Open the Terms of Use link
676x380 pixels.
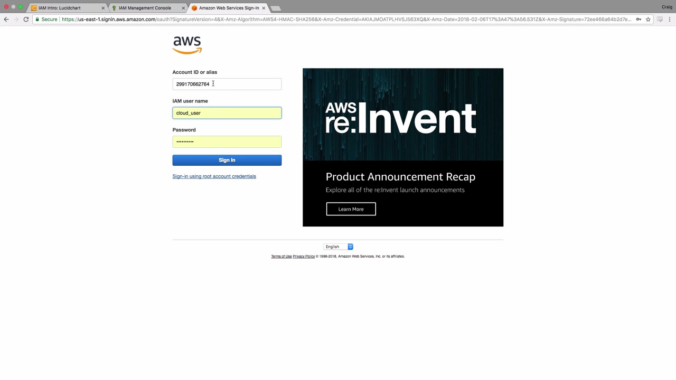point(281,256)
